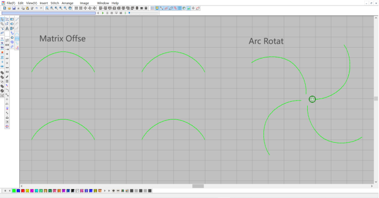
Task: Click the Undo arrow icon
Action: [37, 8]
